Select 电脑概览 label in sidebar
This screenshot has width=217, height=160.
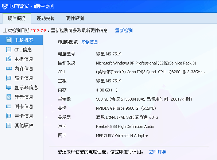click(24, 40)
